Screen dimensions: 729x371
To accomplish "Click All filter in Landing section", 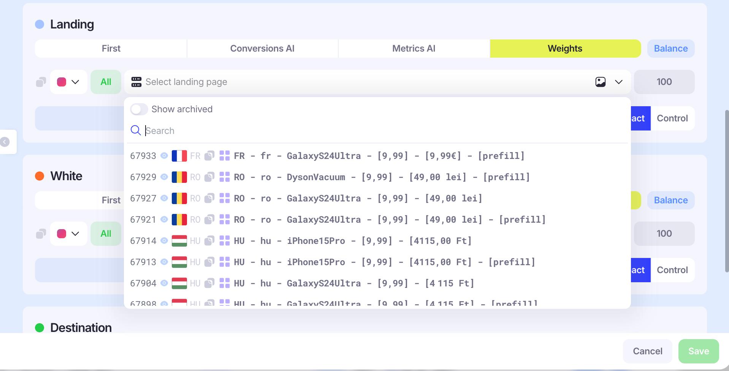I will click(x=106, y=82).
